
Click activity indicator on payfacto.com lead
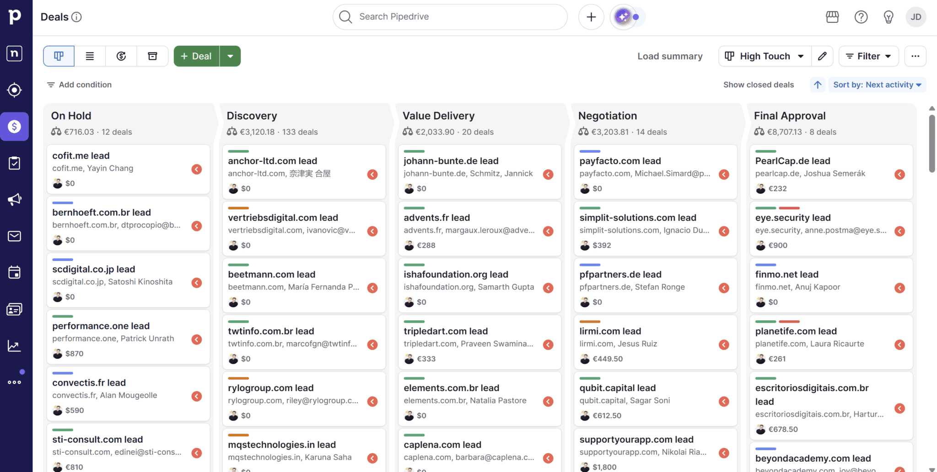click(724, 175)
